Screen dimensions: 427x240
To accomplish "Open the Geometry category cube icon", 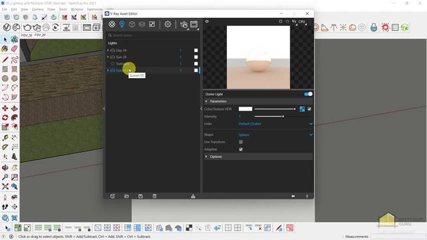I will 132,24.
